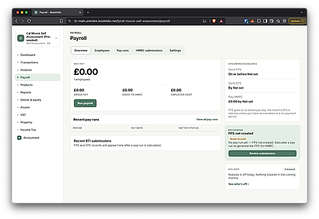Image resolution: width=319 pixels, height=219 pixels.
Task: Switch to the Pay runs tab
Action: (122, 51)
